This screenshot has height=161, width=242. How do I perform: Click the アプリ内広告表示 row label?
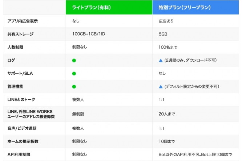(23, 21)
